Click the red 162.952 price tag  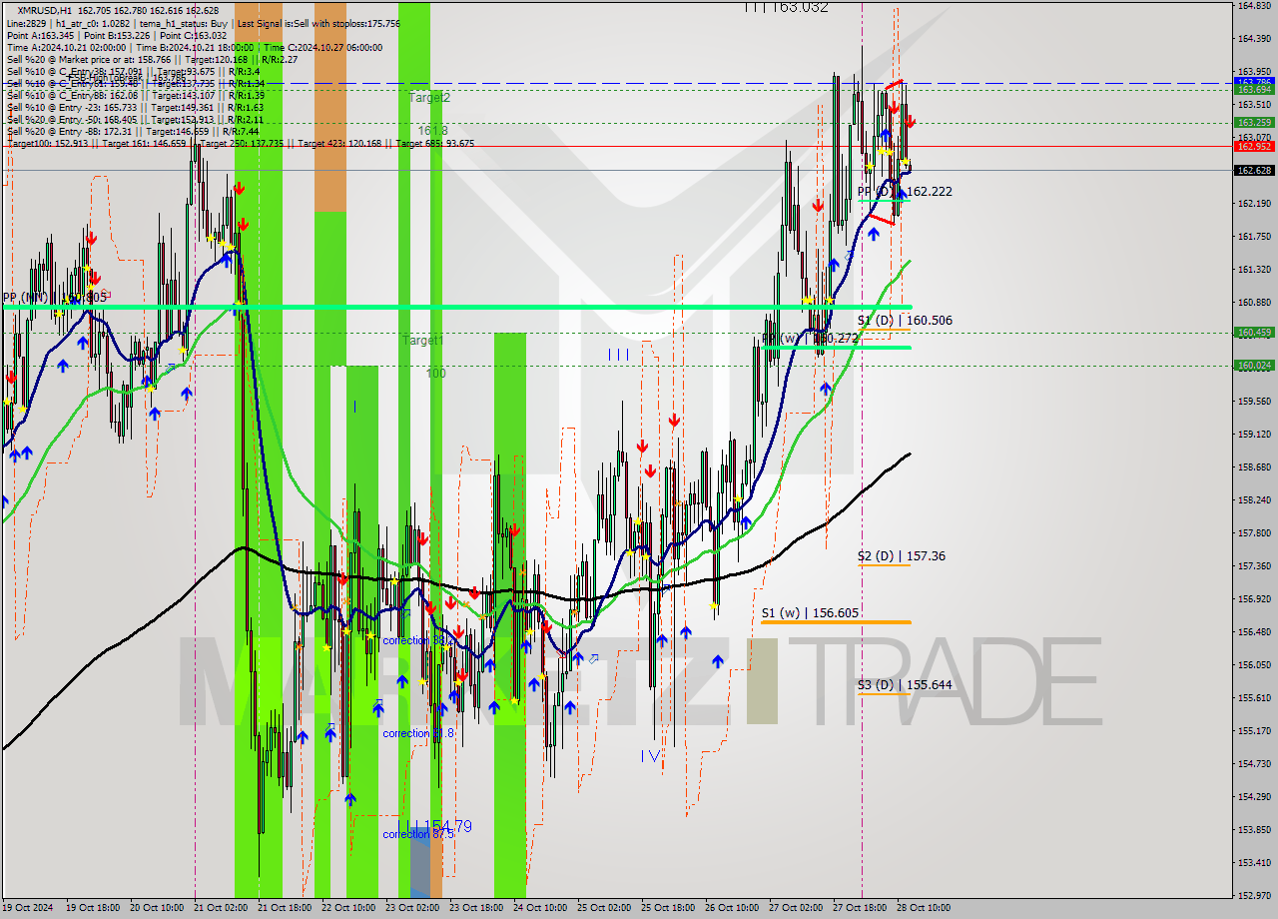1254,146
